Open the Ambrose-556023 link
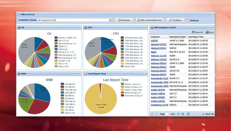Viewport: 231px width, 131px height. (x=159, y=63)
